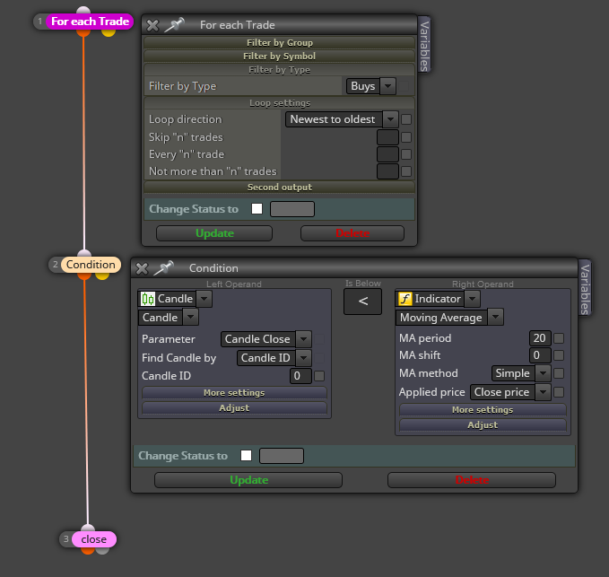This screenshot has width=609, height=577.
Task: Click the orange output dot under For each Trade node
Action: [x=83, y=32]
